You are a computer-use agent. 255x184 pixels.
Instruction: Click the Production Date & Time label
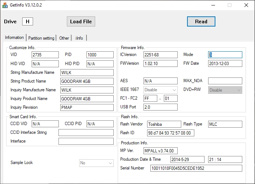[x=140, y=159]
